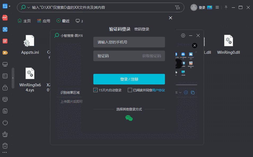Select the Appzts.ini file
The width and height of the screenshot is (253, 157).
(30, 45)
